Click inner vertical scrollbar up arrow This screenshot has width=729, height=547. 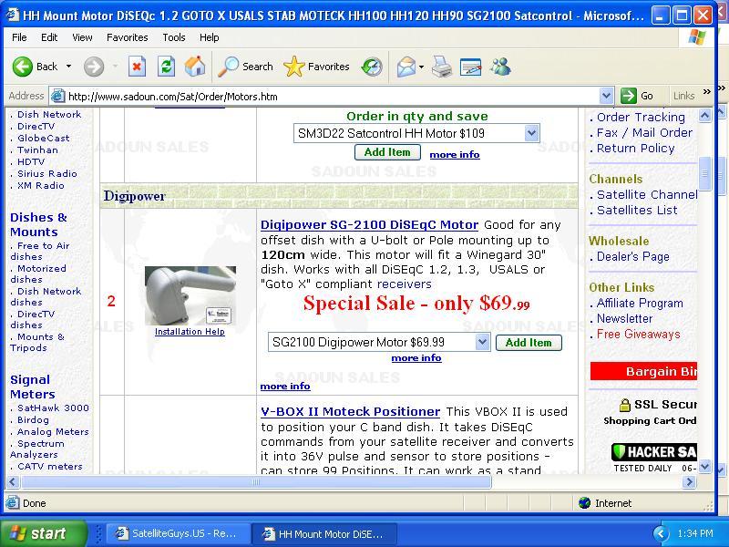point(704,115)
